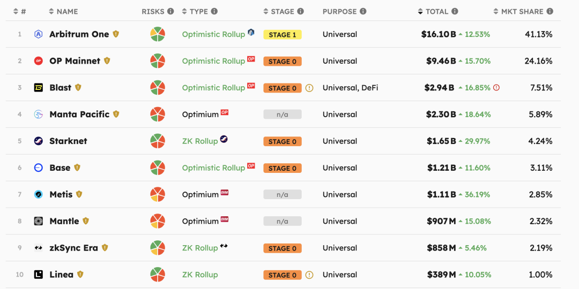579x289 pixels.
Task: Open the zkSync Era project page
Action: click(x=74, y=248)
